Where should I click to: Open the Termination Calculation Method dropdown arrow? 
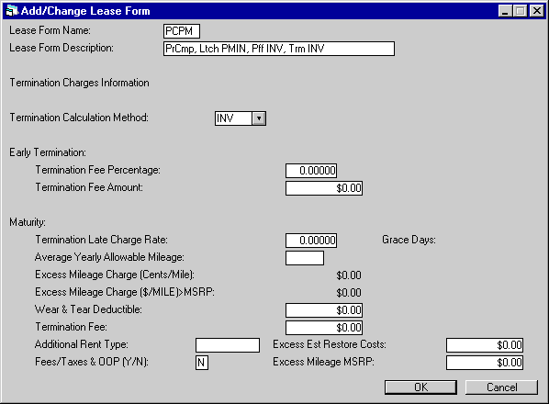tap(259, 118)
